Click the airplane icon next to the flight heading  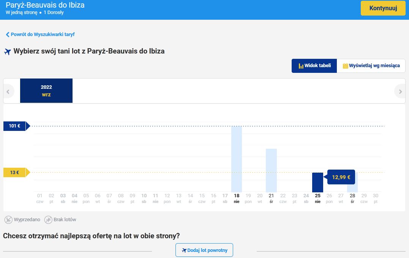coord(7,52)
